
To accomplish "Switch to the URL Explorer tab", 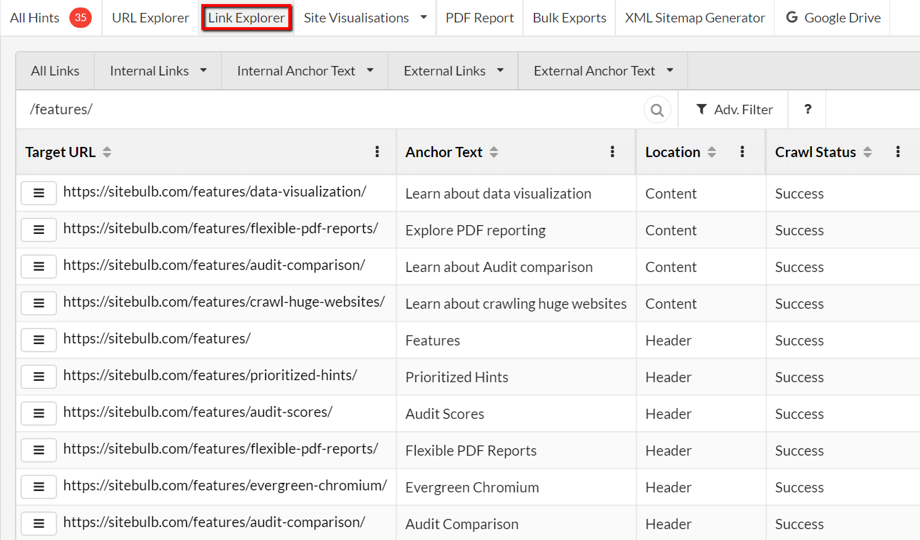I will (150, 18).
